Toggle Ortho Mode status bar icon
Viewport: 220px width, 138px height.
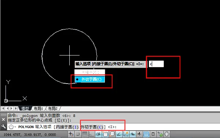pyautogui.click(x=91, y=134)
